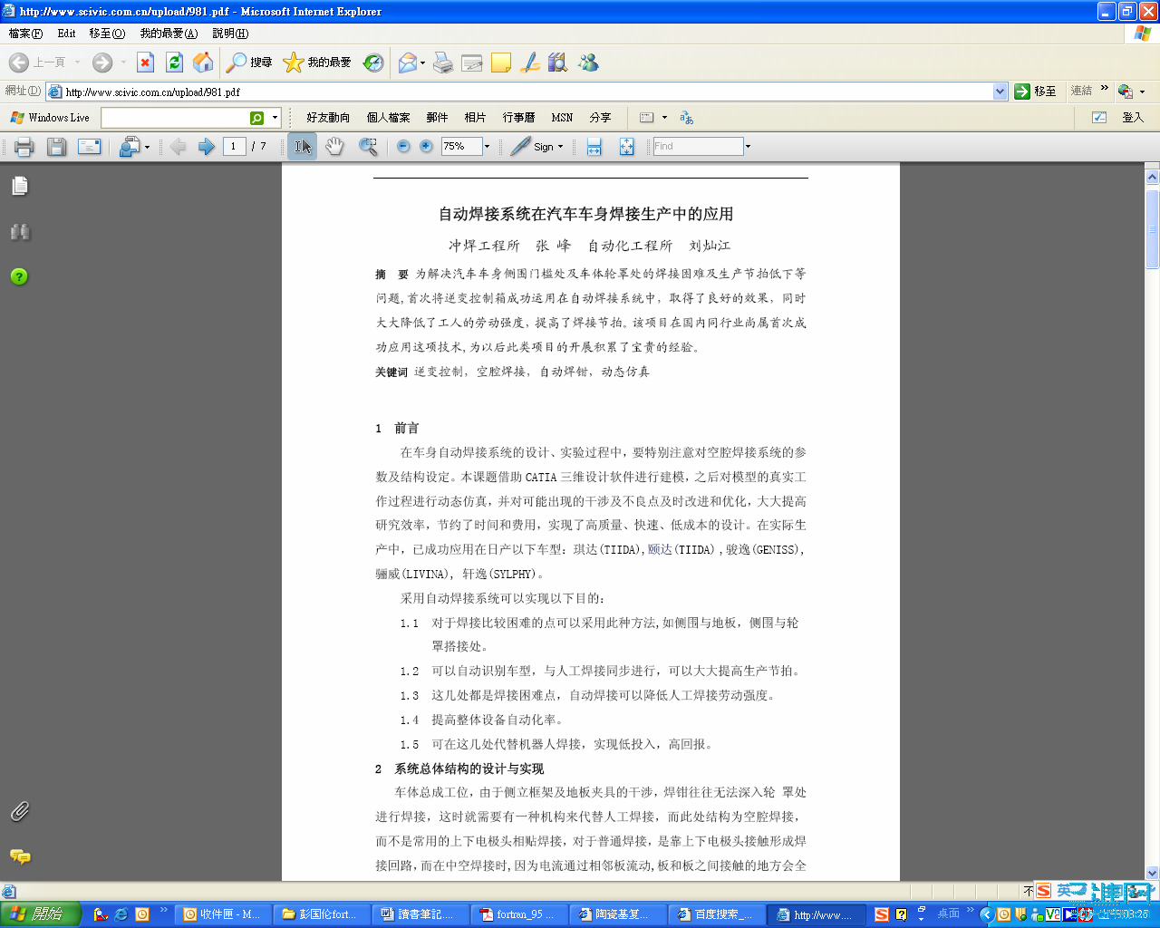
Task: Open the browsing history pane
Action: pos(373,63)
